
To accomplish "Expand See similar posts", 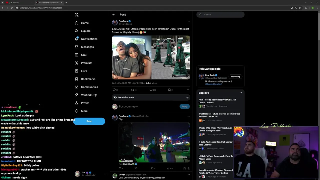I will tap(151, 97).
